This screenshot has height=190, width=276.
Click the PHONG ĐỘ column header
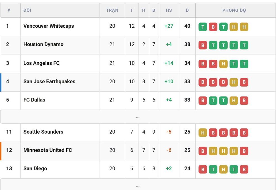click(x=234, y=10)
